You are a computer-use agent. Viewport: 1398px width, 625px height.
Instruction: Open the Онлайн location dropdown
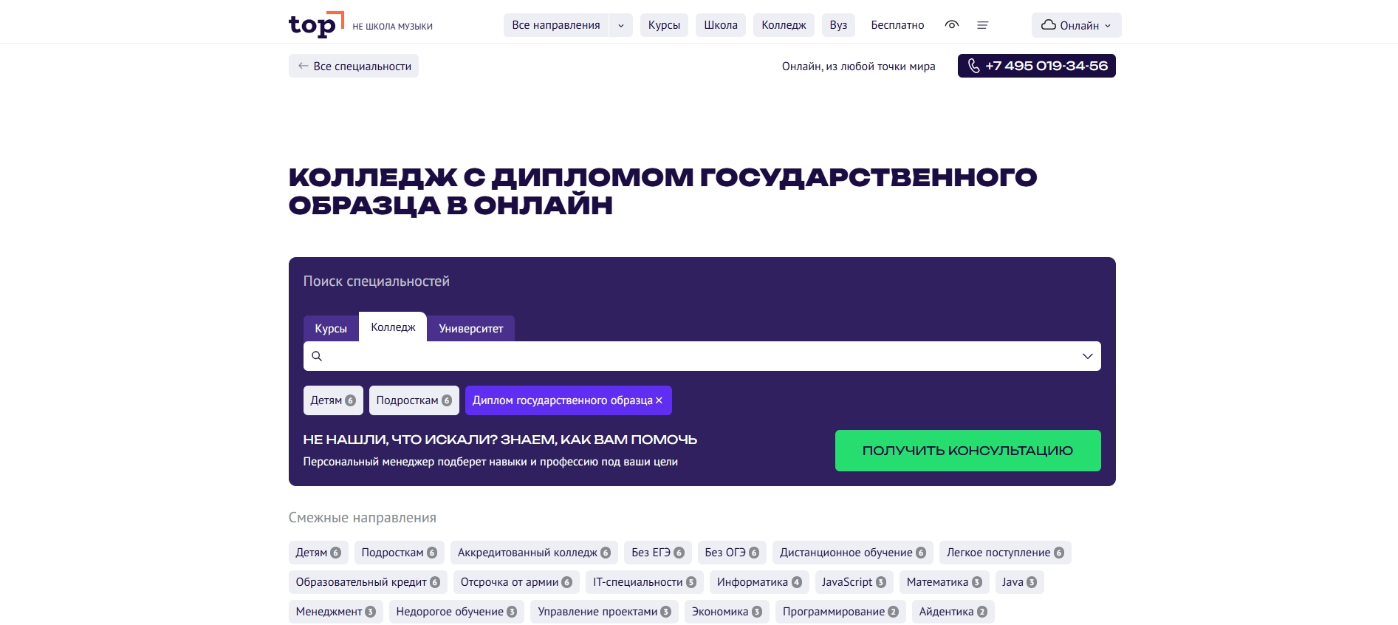coord(1076,25)
